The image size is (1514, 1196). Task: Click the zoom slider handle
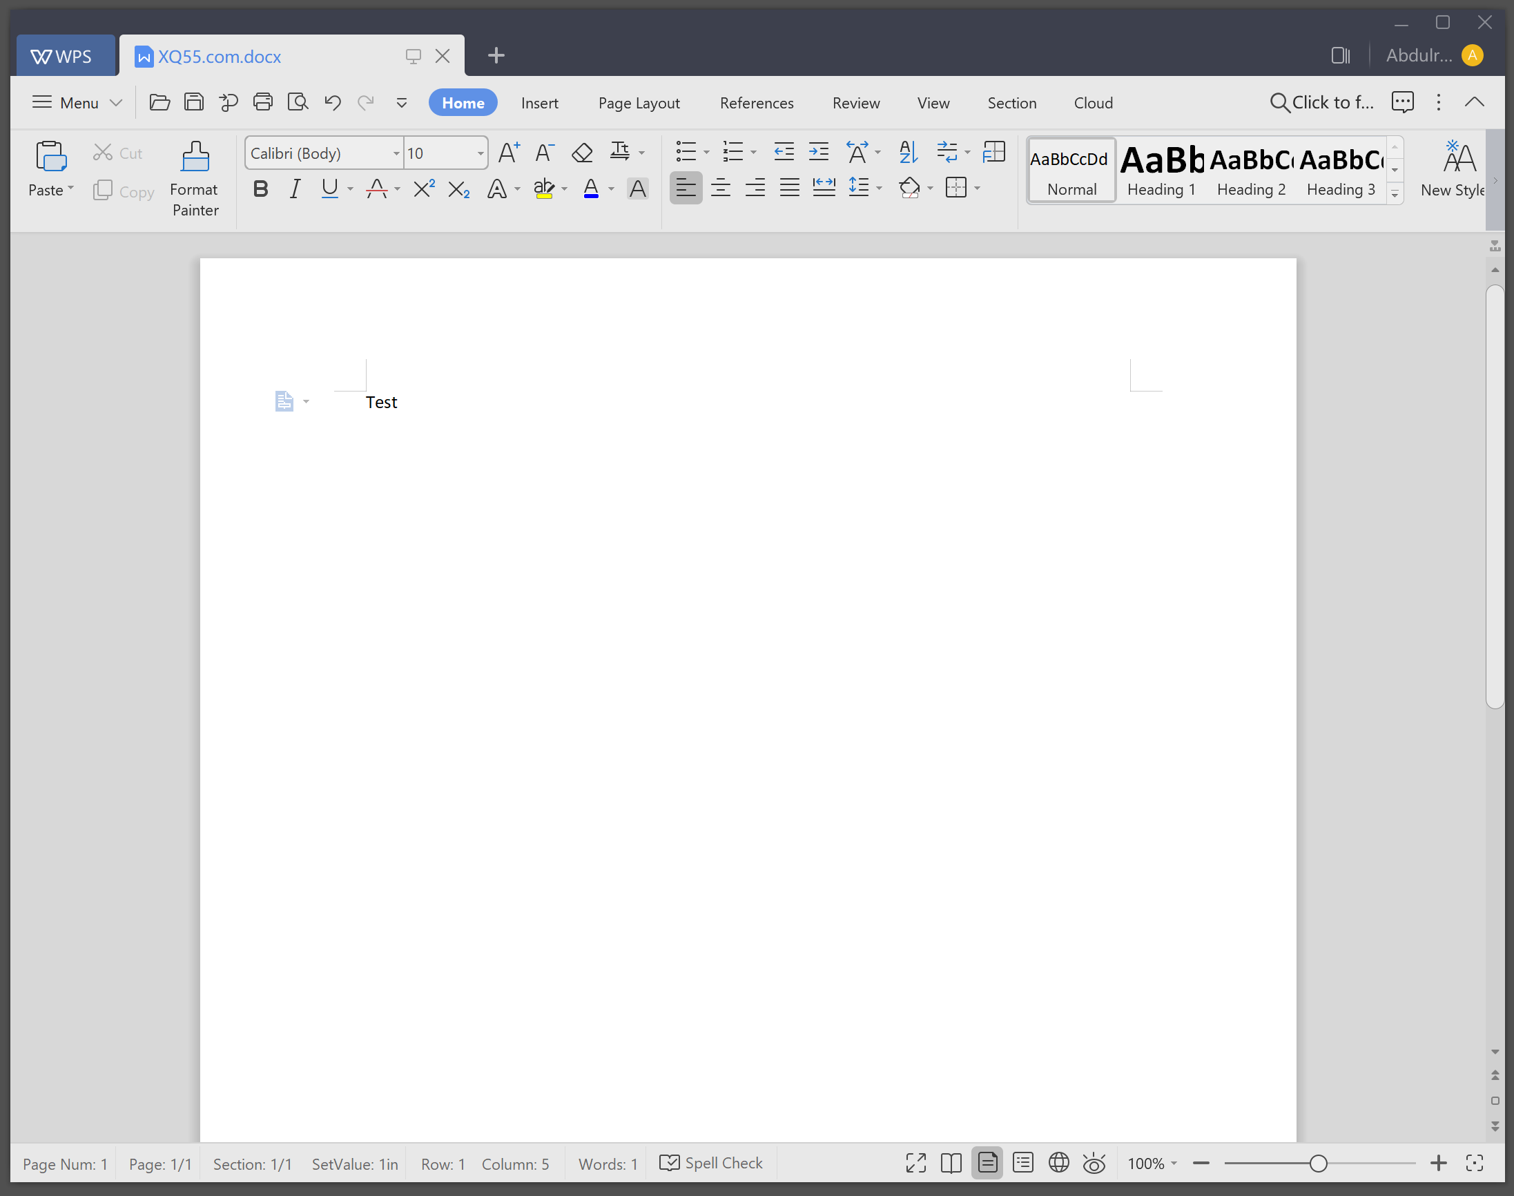pos(1318,1163)
